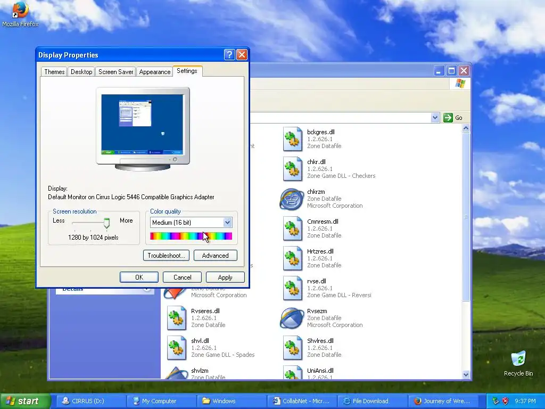Switch to the Screen Saver tab
The image size is (545, 409).
click(115, 72)
